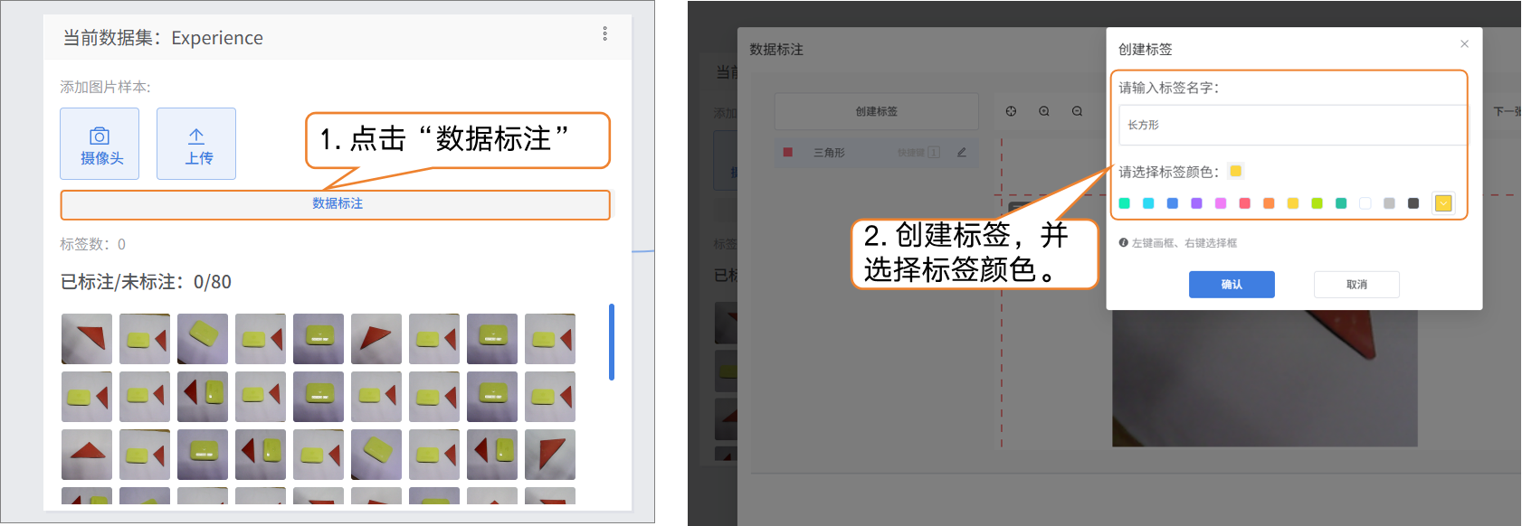Viewport: 1522px width, 526px height.
Task: Click the pencil edit icon for 三角形
Action: pyautogui.click(x=961, y=153)
